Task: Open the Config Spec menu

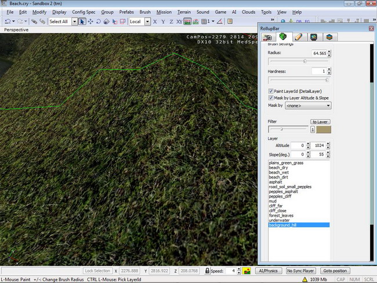Action: [84, 12]
